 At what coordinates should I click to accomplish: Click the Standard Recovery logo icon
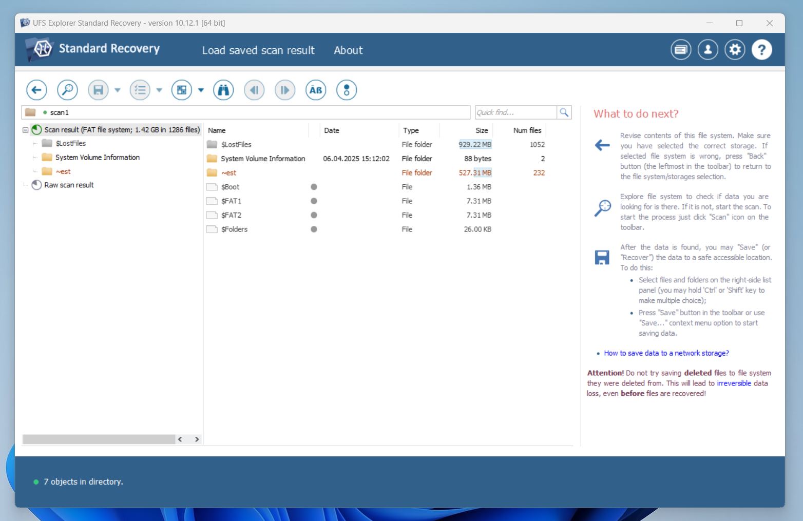click(40, 49)
